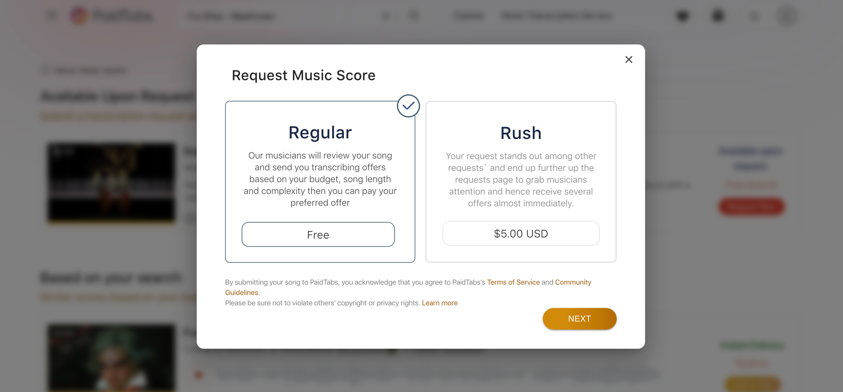Open the first song video thumbnail

pyautogui.click(x=111, y=182)
